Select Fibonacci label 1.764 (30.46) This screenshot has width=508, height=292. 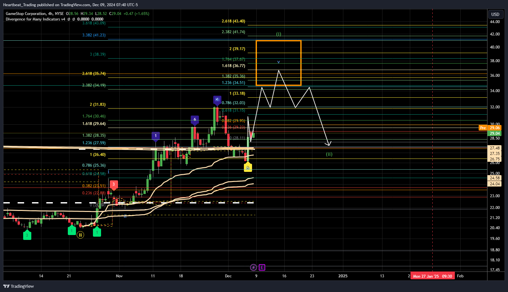94,116
